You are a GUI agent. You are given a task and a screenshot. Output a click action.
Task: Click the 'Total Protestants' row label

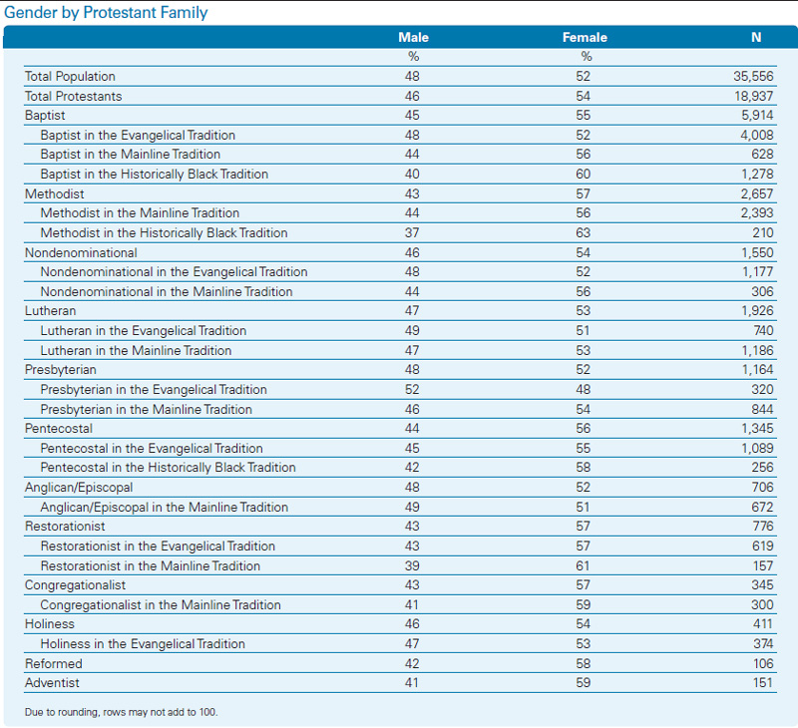(73, 96)
